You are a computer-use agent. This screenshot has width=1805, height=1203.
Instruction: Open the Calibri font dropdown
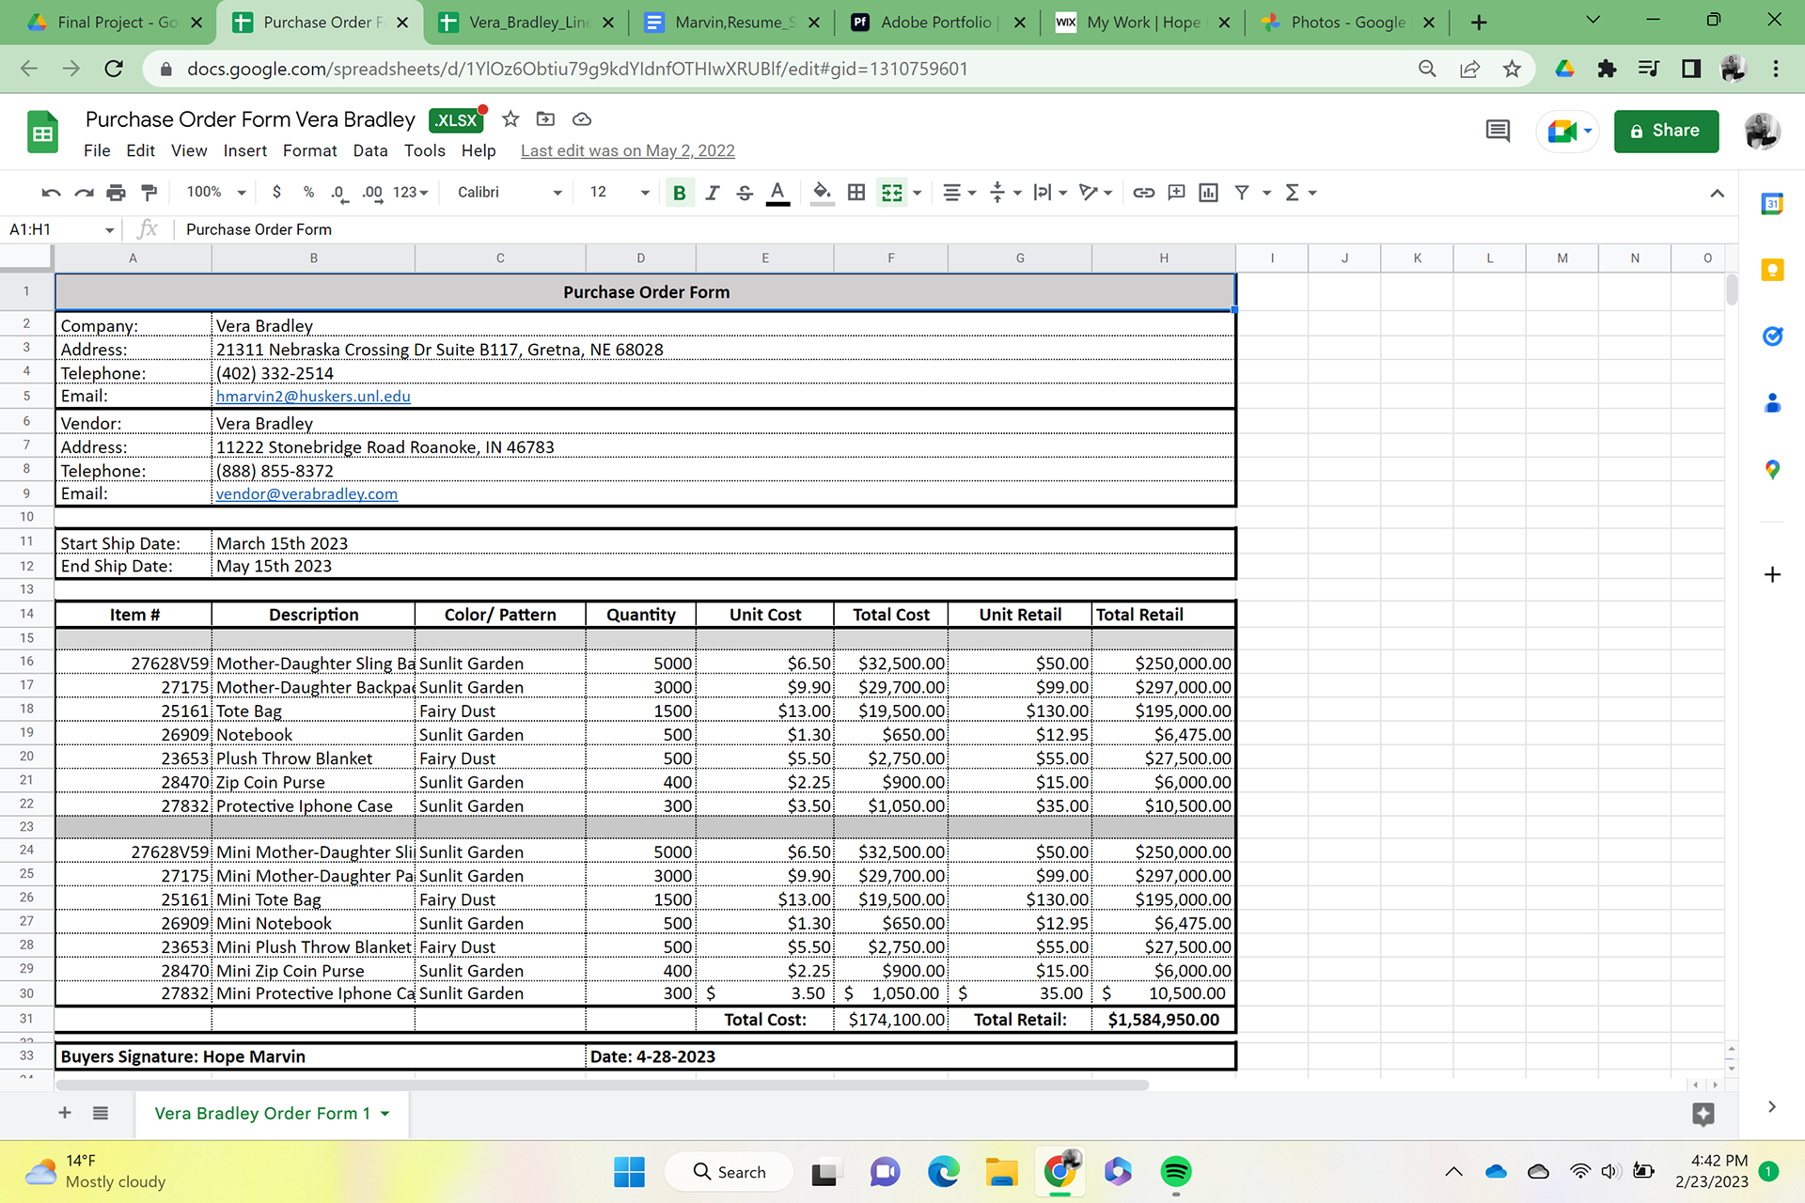pos(509,192)
